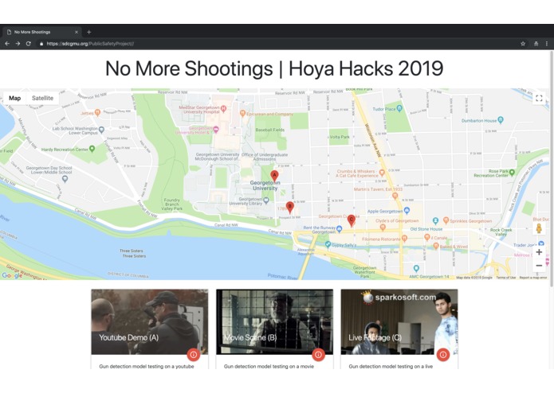Click the AMC Georgetown 14 pin
The image size is (554, 393).
416,268
